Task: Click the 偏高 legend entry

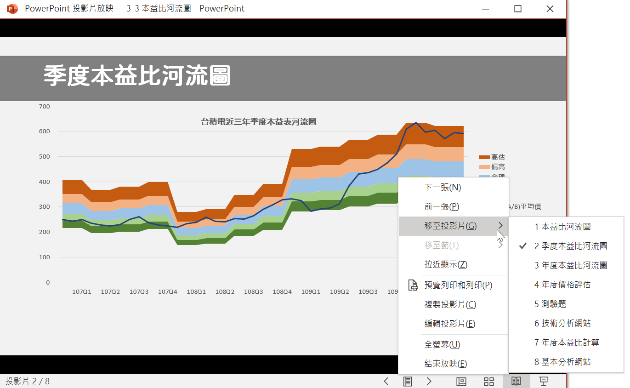Action: click(x=492, y=167)
